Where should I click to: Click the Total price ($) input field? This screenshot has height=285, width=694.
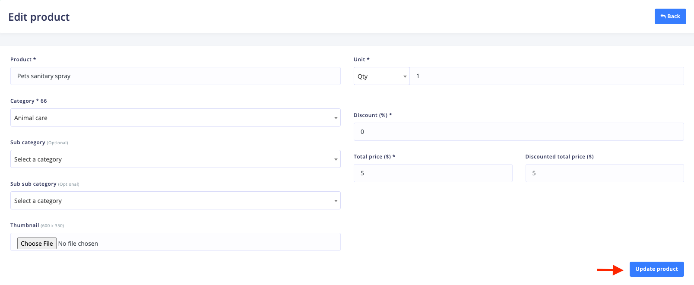point(433,173)
